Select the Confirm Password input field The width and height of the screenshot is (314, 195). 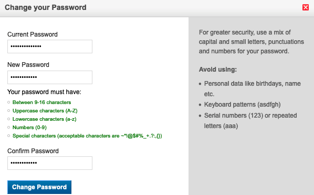[x=50, y=163]
